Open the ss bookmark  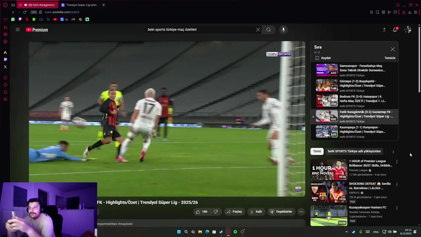[64, 19]
